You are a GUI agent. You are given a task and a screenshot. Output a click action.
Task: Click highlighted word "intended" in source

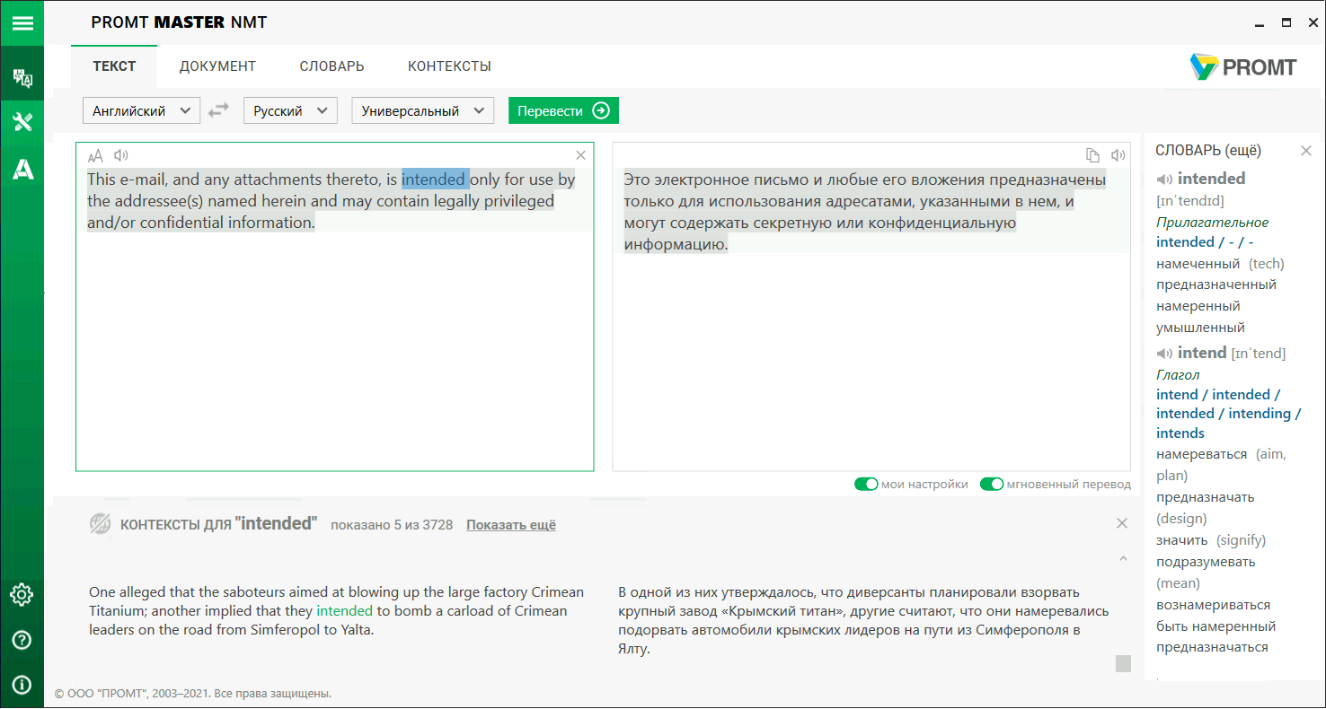click(x=435, y=179)
